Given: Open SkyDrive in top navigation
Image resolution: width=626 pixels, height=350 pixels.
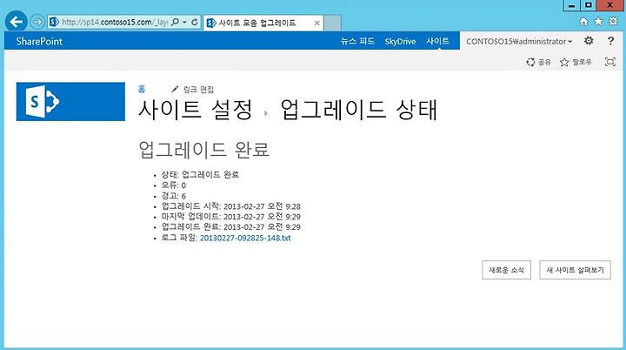Looking at the screenshot, I should [400, 41].
